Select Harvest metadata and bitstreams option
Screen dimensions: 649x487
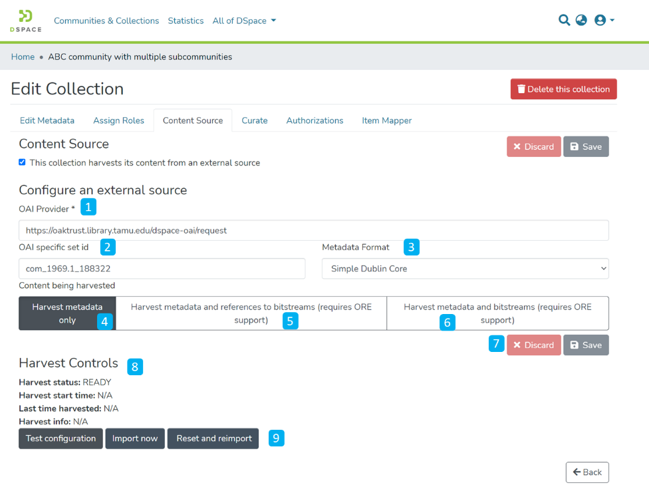(497, 313)
